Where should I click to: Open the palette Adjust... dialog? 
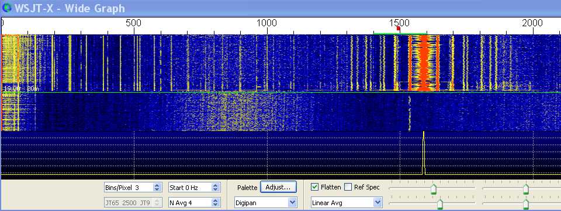(x=278, y=187)
